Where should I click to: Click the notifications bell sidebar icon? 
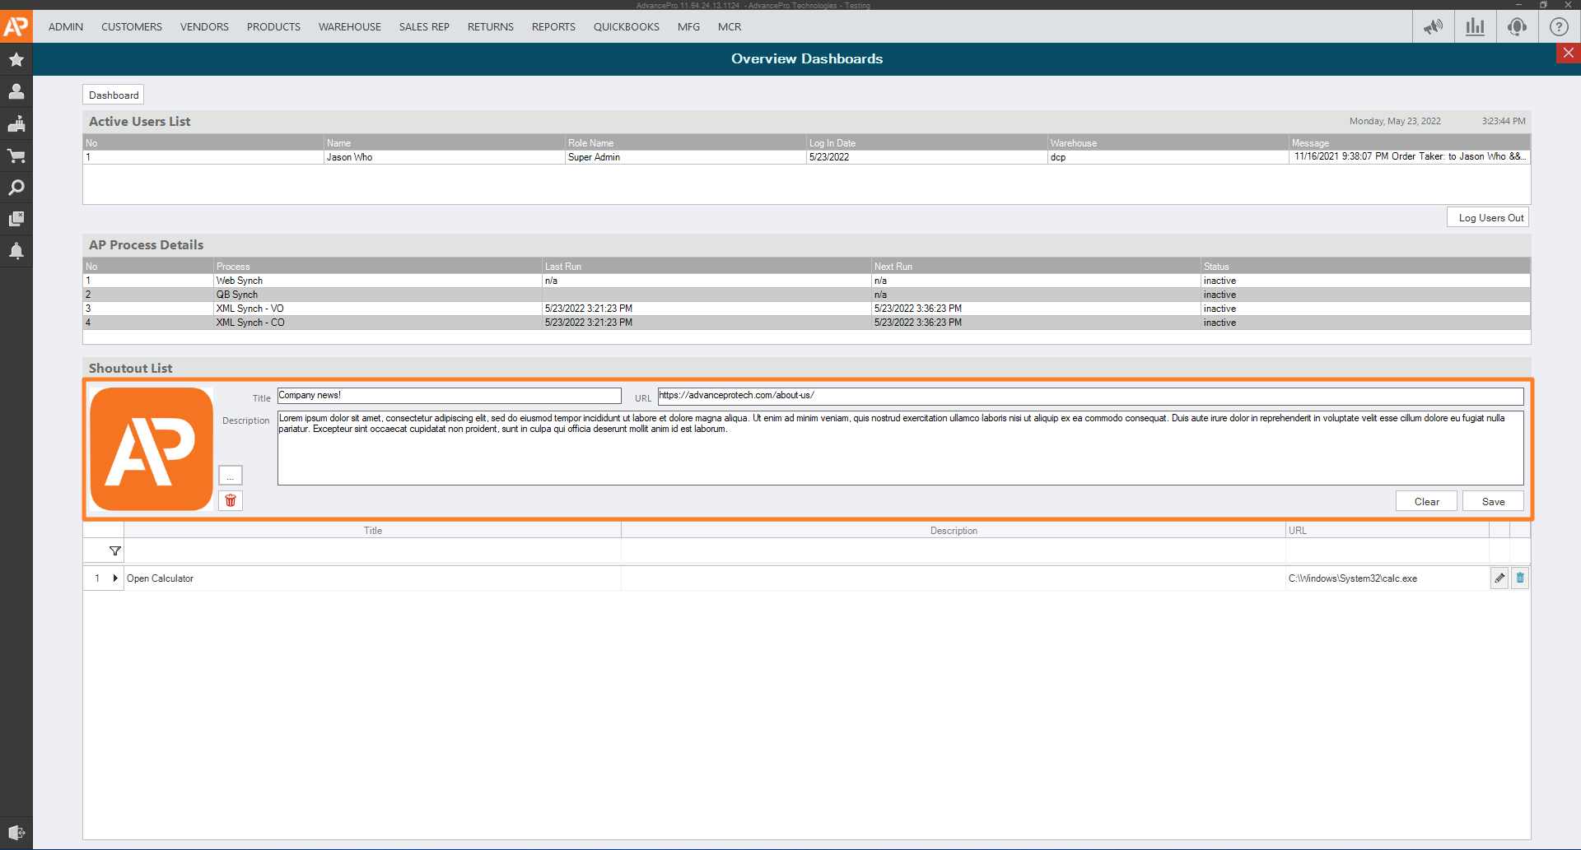coord(16,251)
